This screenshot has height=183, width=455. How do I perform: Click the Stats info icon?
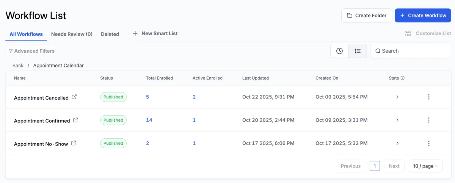point(403,78)
